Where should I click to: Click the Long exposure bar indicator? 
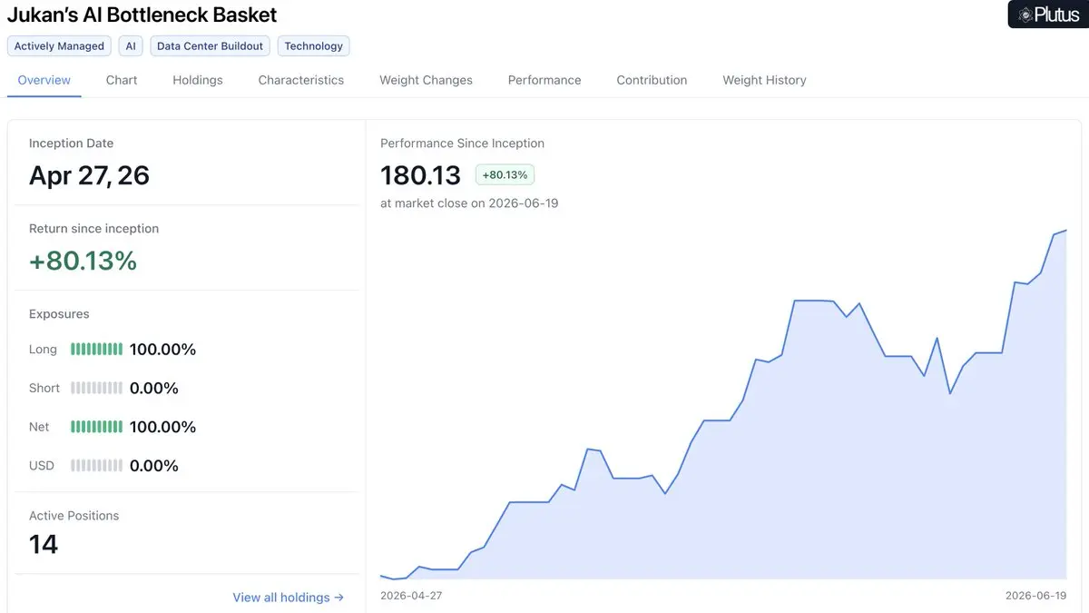[96, 350]
